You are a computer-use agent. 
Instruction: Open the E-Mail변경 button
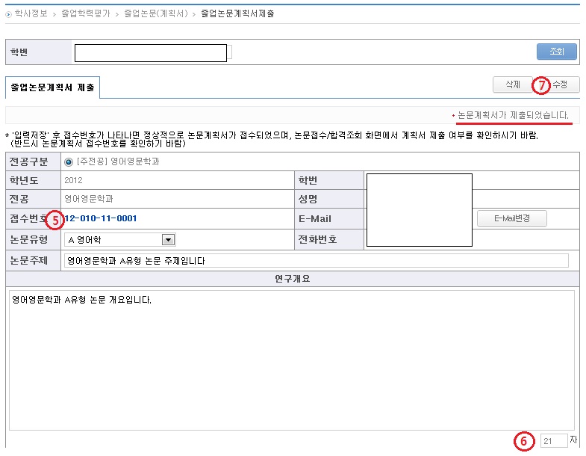point(511,218)
